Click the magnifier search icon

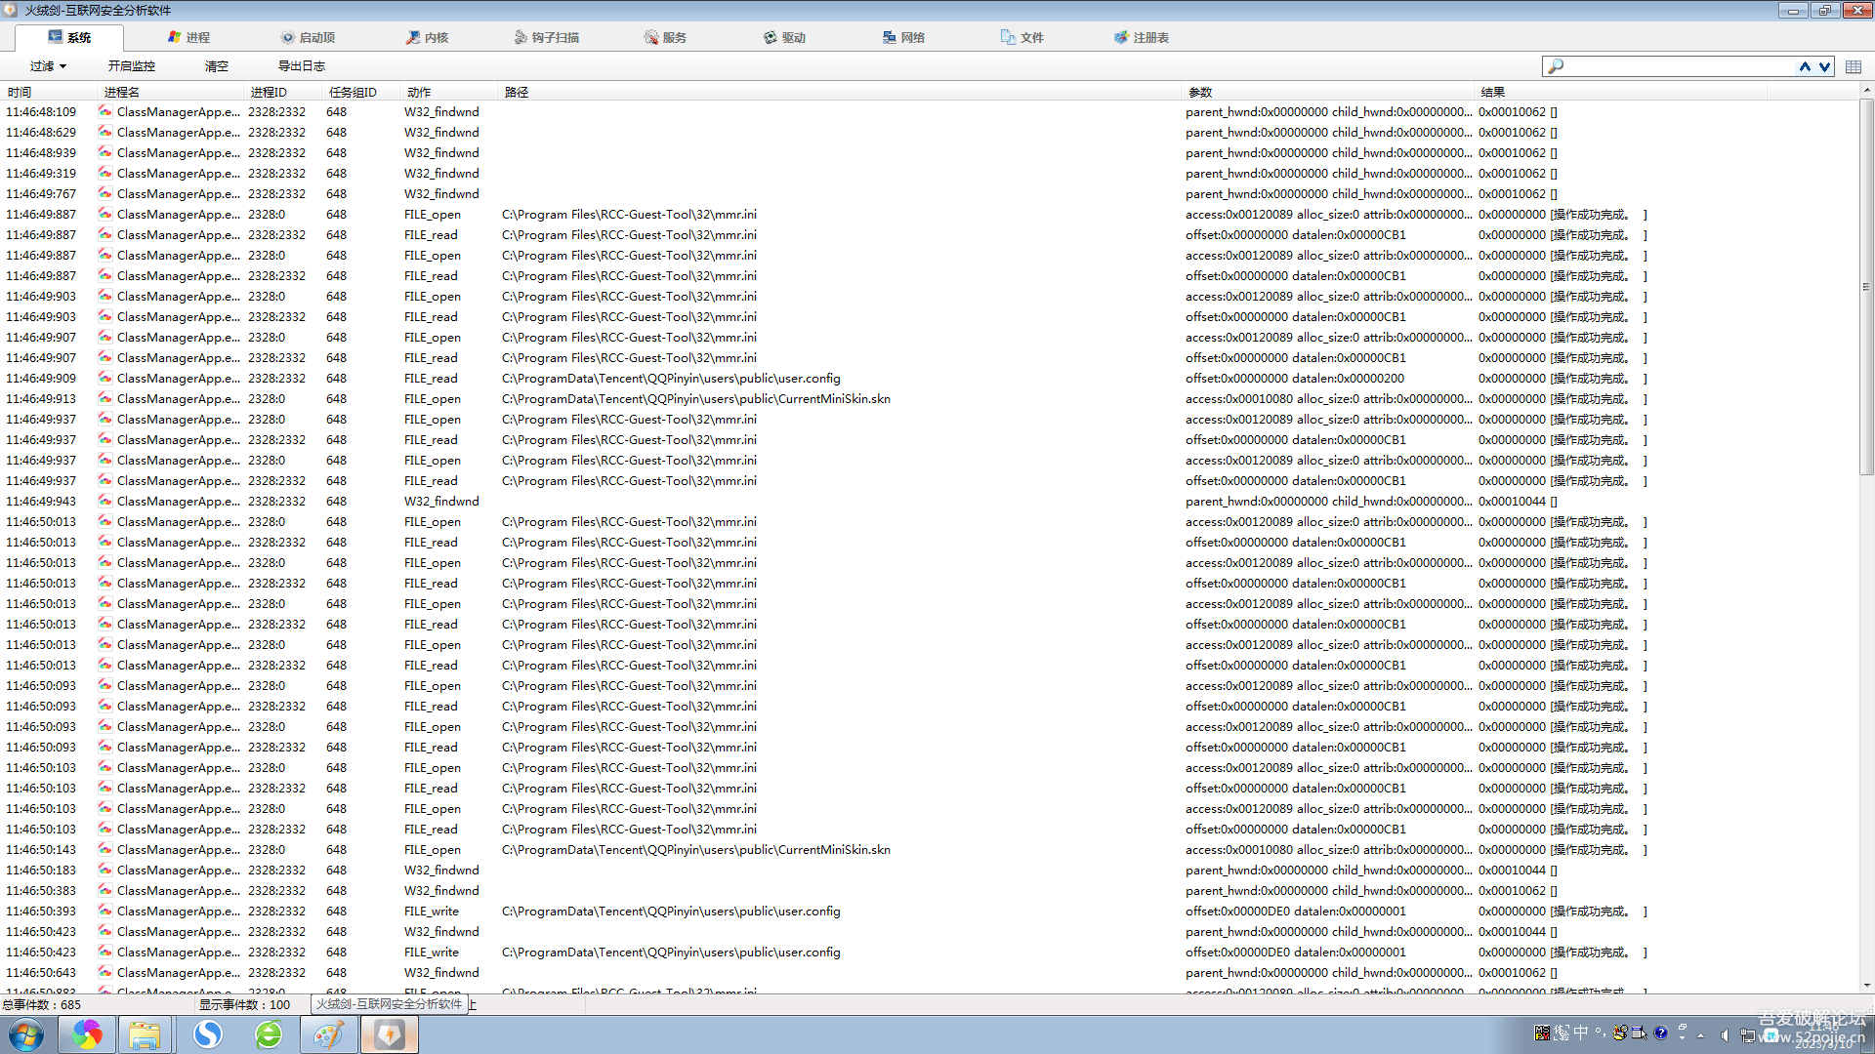(x=1556, y=65)
